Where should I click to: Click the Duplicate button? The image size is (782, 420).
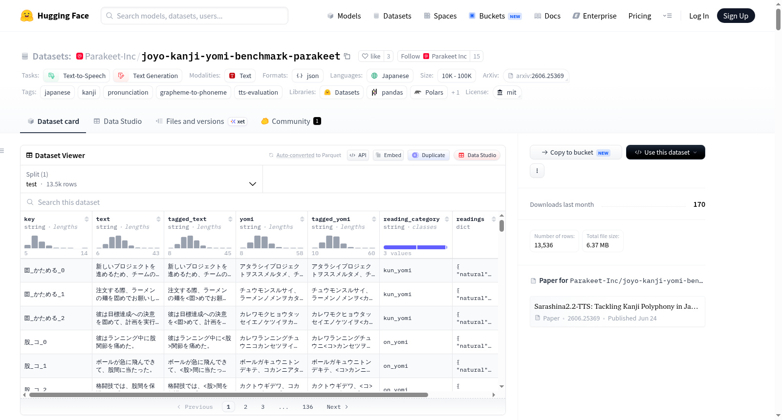click(428, 155)
